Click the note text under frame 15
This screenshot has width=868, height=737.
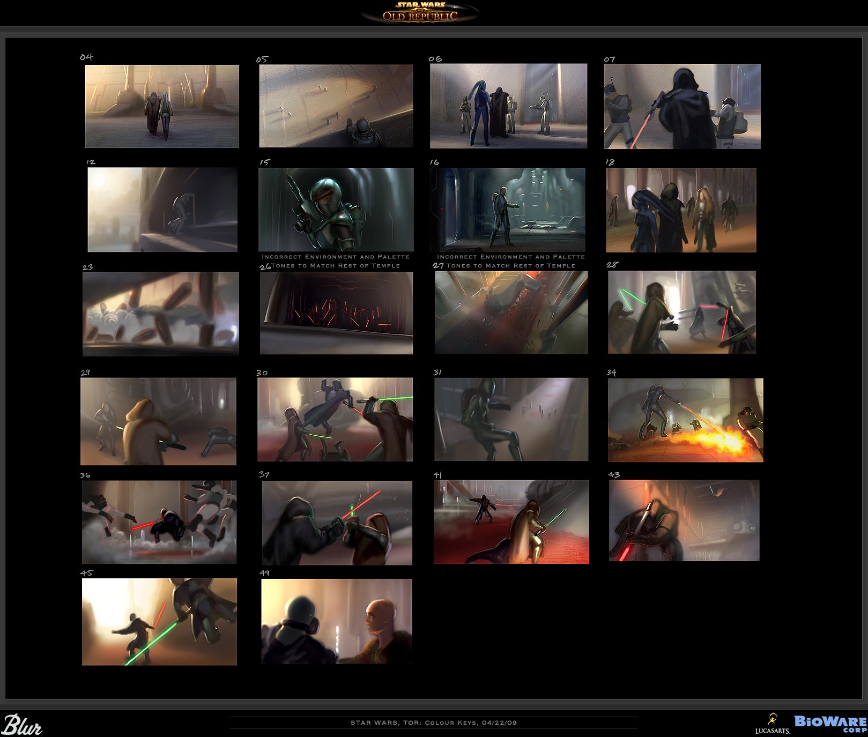point(336,261)
